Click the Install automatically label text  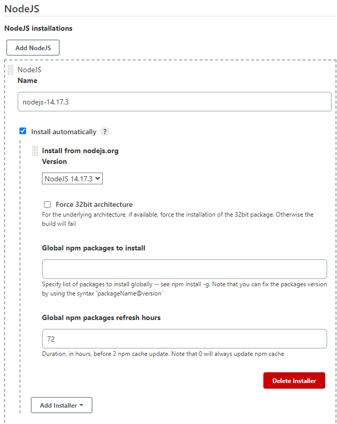(64, 132)
